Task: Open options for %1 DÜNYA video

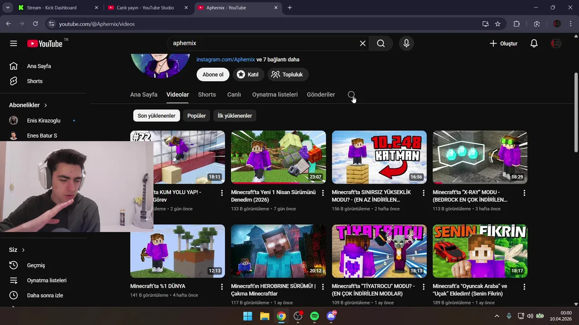Action: 222,287
